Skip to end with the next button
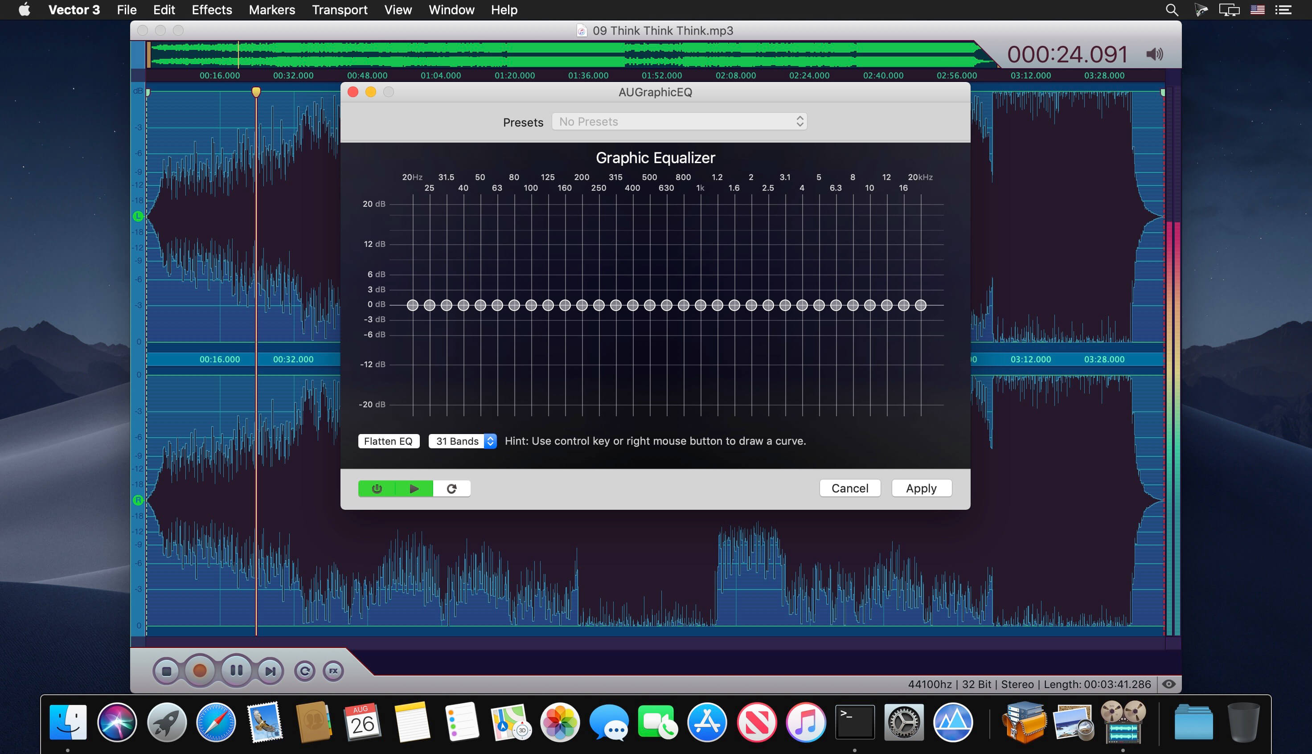The height and width of the screenshot is (754, 1312). pos(270,671)
